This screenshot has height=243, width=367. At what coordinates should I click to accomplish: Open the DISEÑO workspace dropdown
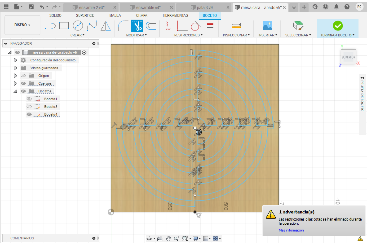22,25
